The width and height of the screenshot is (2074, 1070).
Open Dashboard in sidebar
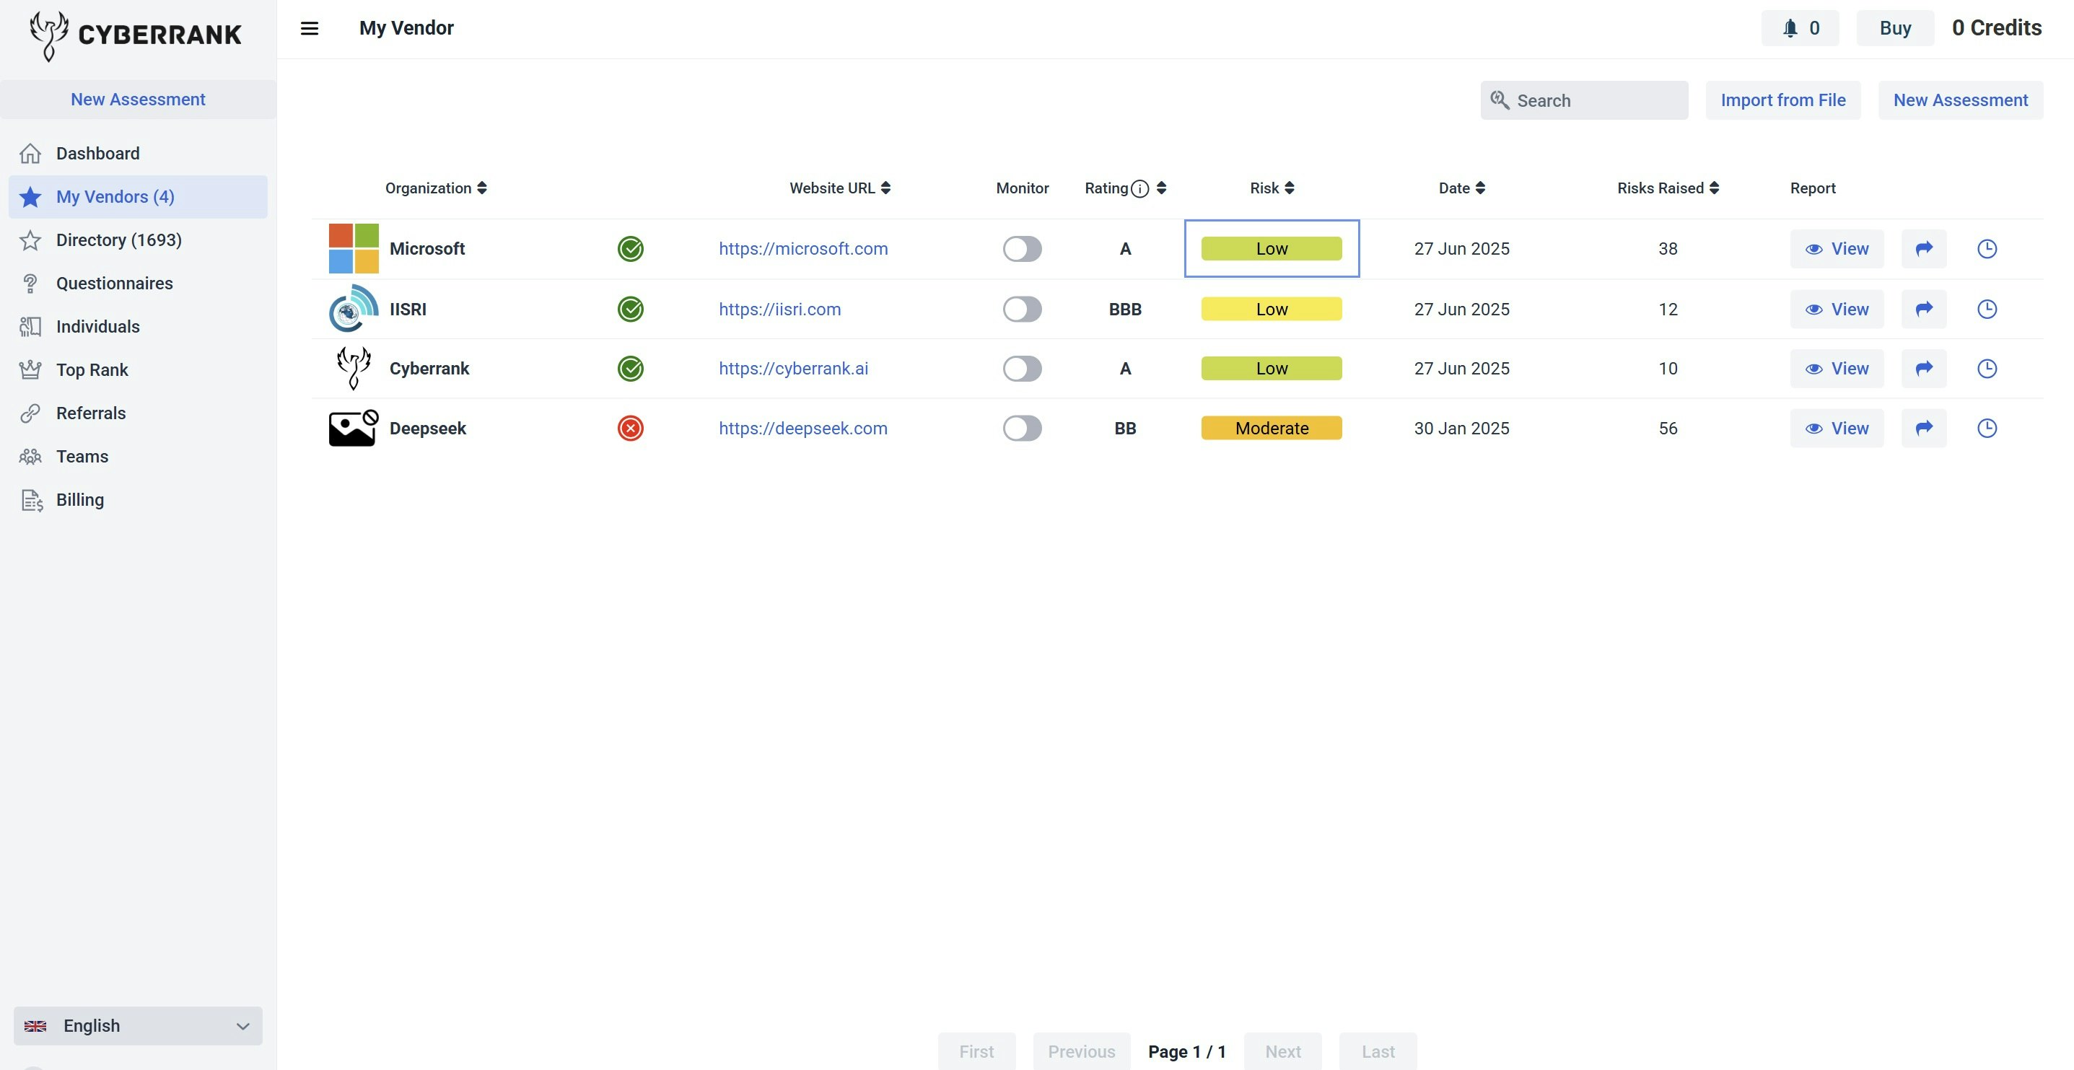pos(138,153)
